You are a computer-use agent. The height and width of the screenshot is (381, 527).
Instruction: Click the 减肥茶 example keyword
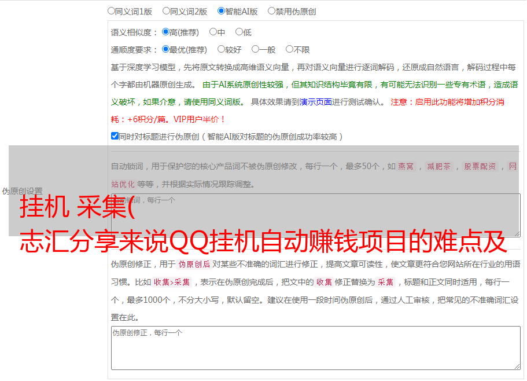pyautogui.click(x=438, y=166)
